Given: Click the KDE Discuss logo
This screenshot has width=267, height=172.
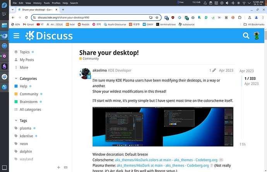Looking at the screenshot, I should tap(49, 36).
